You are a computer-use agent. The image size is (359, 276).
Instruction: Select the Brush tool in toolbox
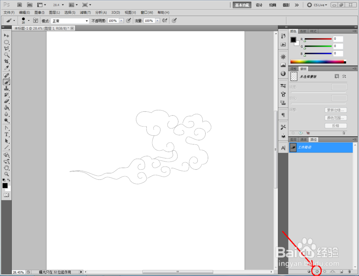[6, 82]
